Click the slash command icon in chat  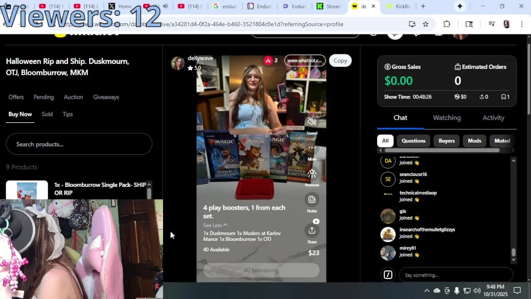[388, 275]
